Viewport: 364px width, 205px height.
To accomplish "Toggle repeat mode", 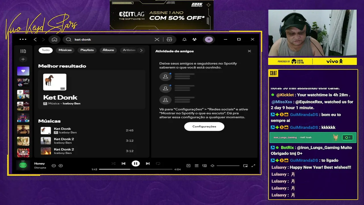I will click(158, 163).
